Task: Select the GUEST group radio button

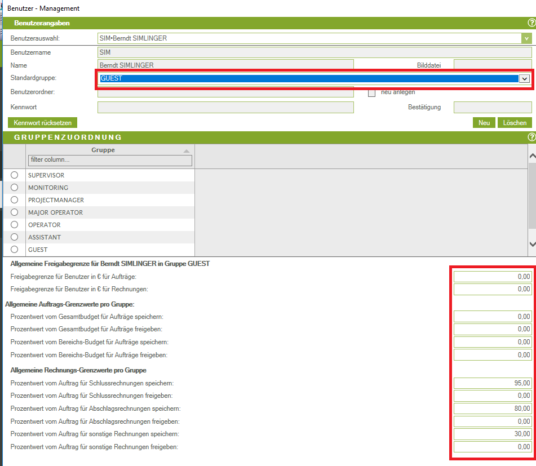Action: pyautogui.click(x=15, y=250)
